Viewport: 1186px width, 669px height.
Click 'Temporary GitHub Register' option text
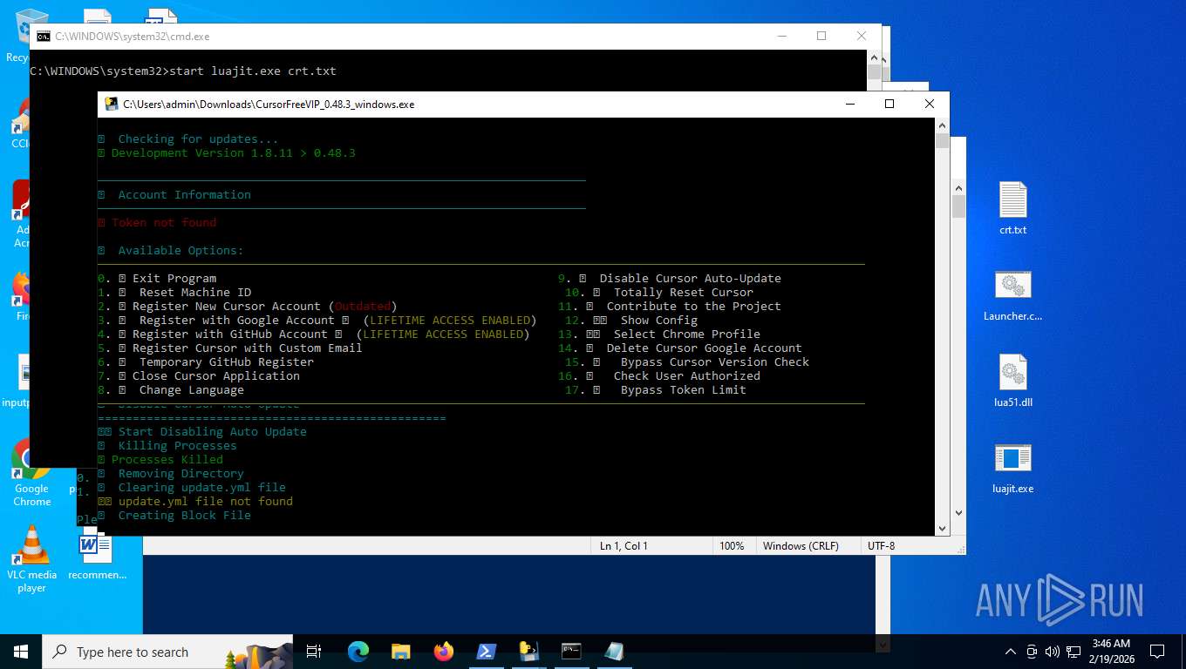[227, 362]
